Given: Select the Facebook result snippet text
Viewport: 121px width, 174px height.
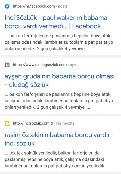Looking at the screenshot, I should pyautogui.click(x=59, y=42).
